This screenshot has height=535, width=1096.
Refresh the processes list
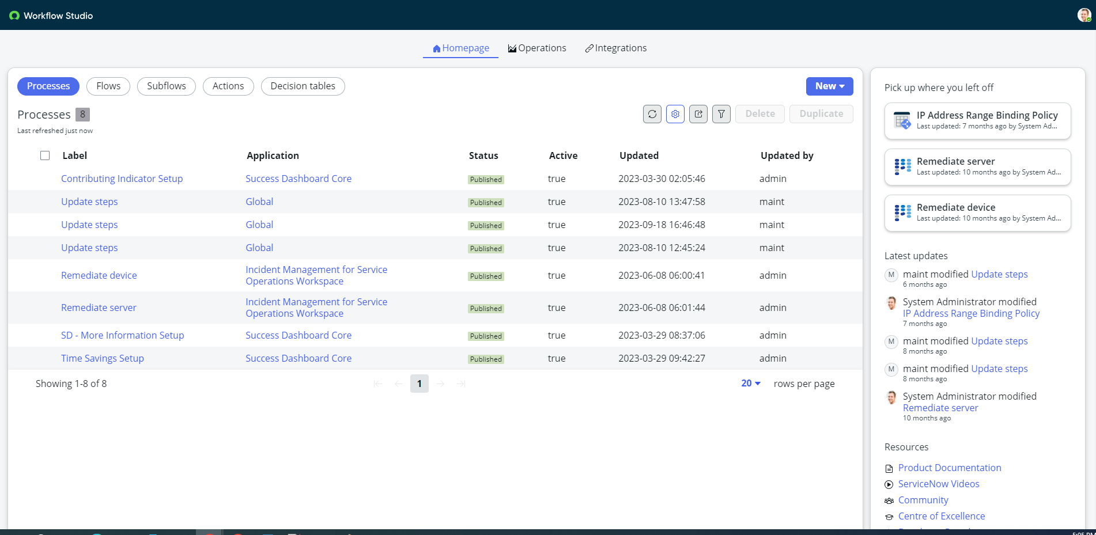pos(652,114)
